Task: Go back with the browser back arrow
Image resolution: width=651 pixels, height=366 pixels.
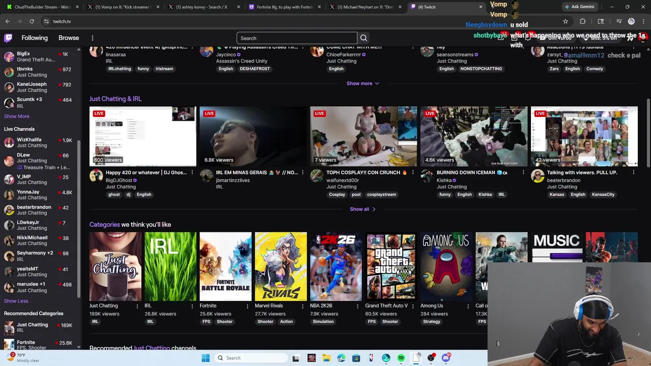Action: tap(7, 21)
